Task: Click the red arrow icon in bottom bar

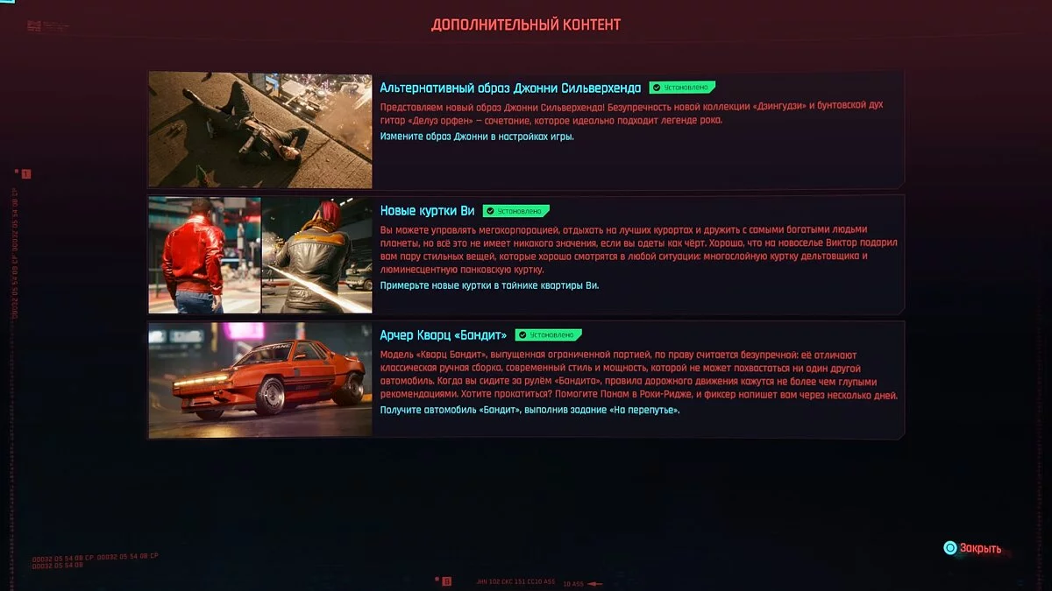Action: tap(596, 582)
